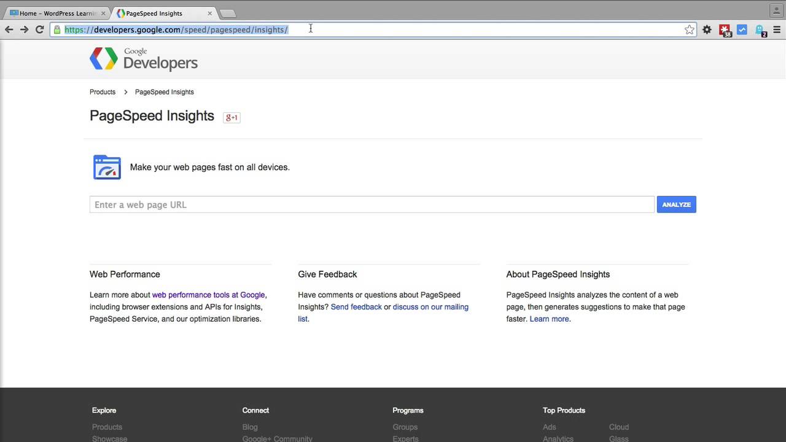This screenshot has width=786, height=442.
Task: Click the Learn more link
Action: point(549,319)
